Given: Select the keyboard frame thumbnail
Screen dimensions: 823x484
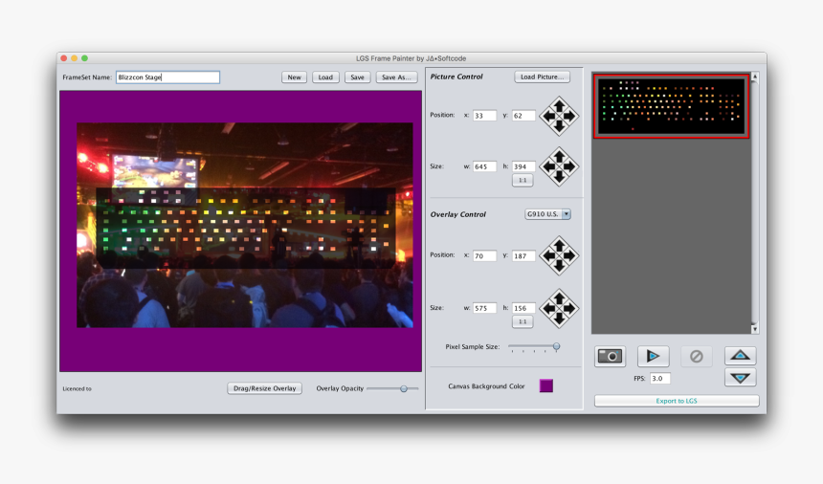Looking at the screenshot, I should (x=671, y=106).
